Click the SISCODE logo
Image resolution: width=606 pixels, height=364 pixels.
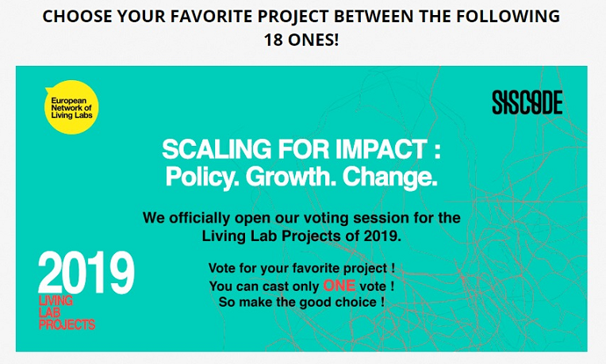[x=527, y=102]
